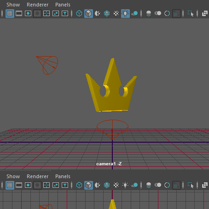The height and width of the screenshot is (209, 209).
Task: Select the red spotlight cone at left
Action: [x=47, y=65]
